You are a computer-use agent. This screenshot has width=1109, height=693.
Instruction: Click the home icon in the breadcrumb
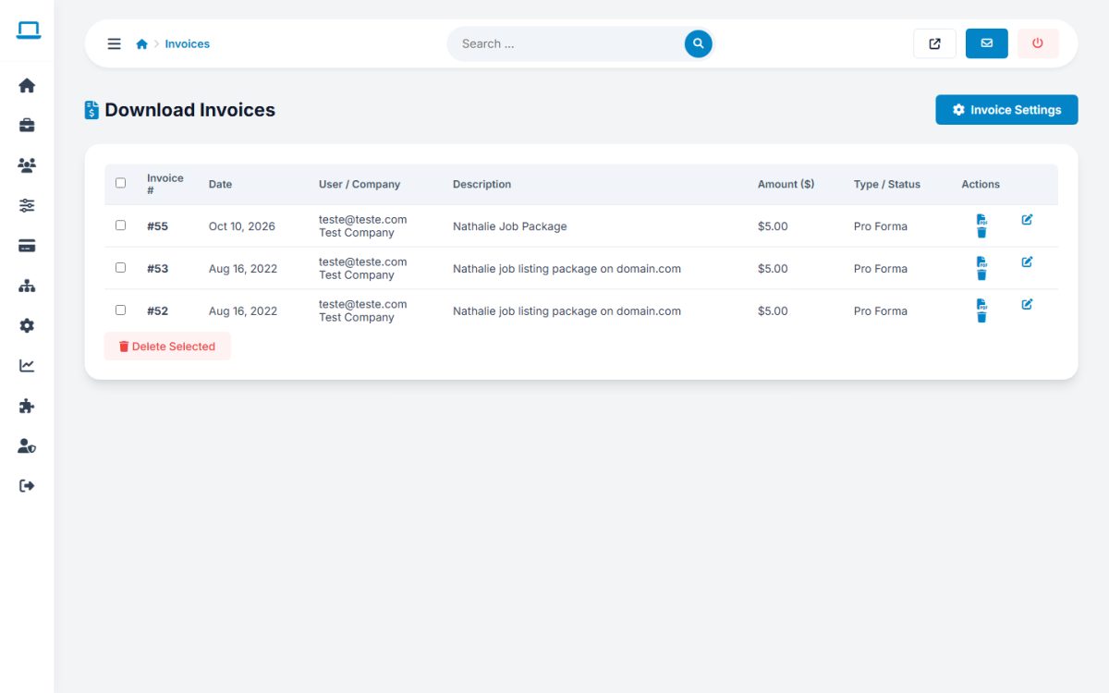pyautogui.click(x=141, y=43)
